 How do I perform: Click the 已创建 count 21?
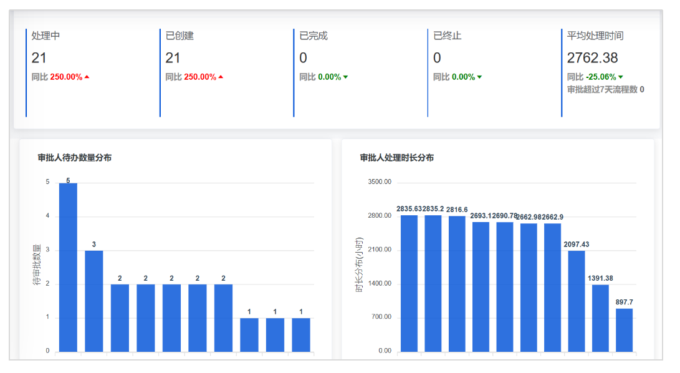tap(173, 58)
